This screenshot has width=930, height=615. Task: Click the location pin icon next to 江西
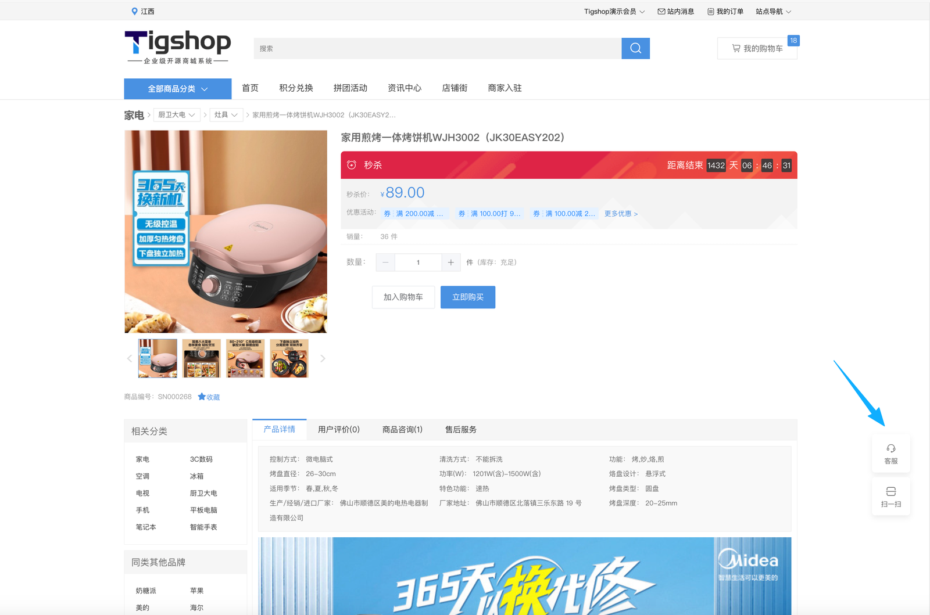[x=134, y=11]
